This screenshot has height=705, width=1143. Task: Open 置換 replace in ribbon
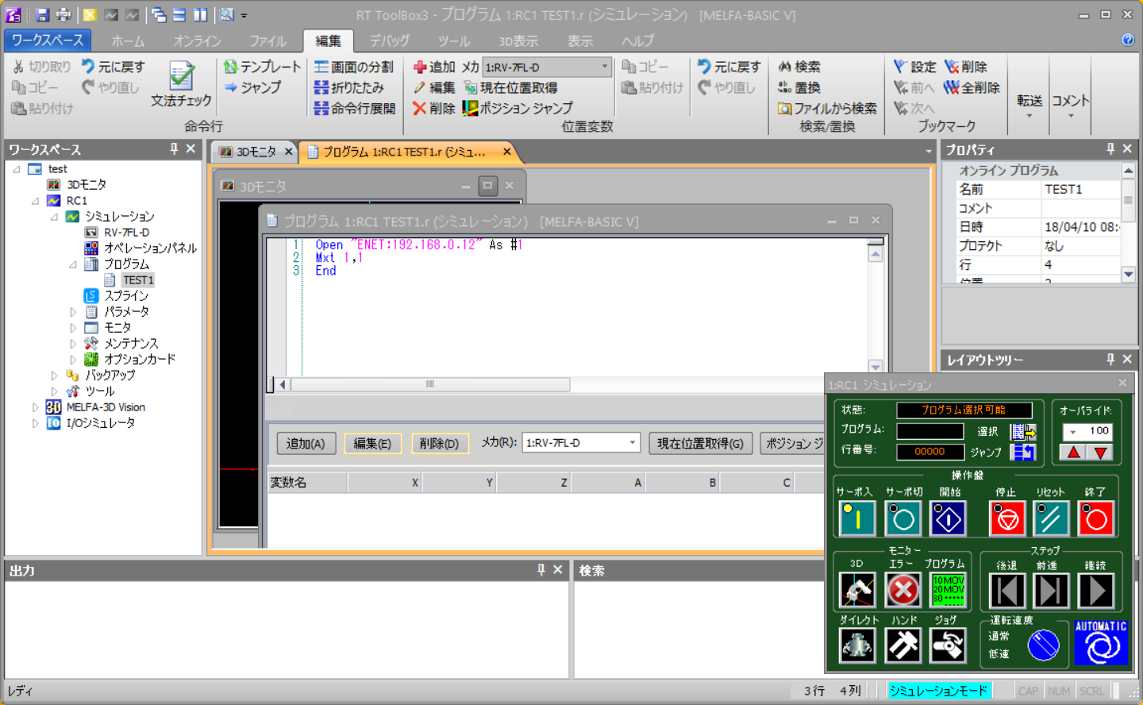click(799, 87)
